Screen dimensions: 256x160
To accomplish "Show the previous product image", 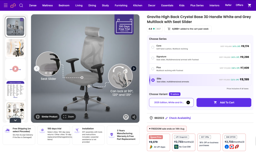I will point(37,68).
